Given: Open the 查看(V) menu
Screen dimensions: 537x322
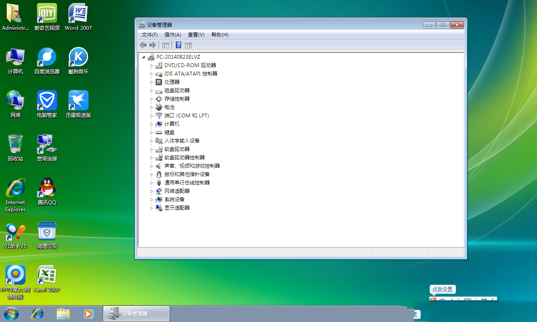Looking at the screenshot, I should pos(196,35).
